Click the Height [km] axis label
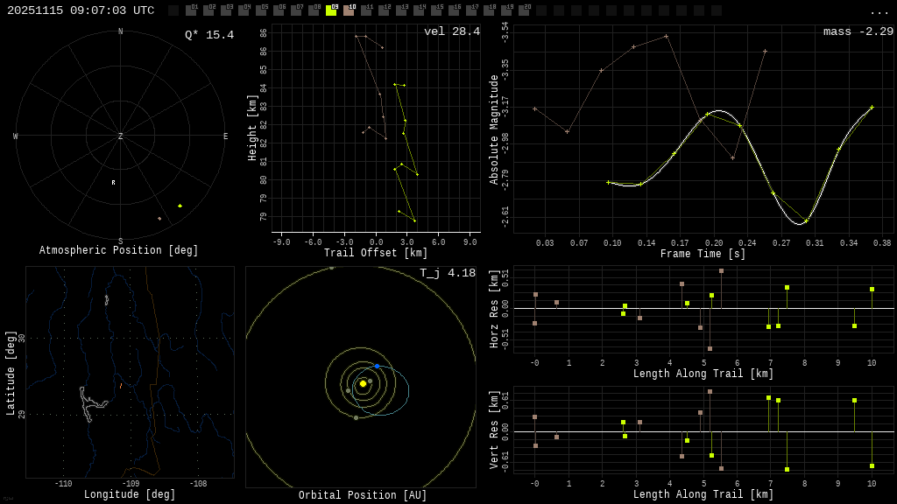Viewport: 897px width, 504px height. [x=252, y=128]
